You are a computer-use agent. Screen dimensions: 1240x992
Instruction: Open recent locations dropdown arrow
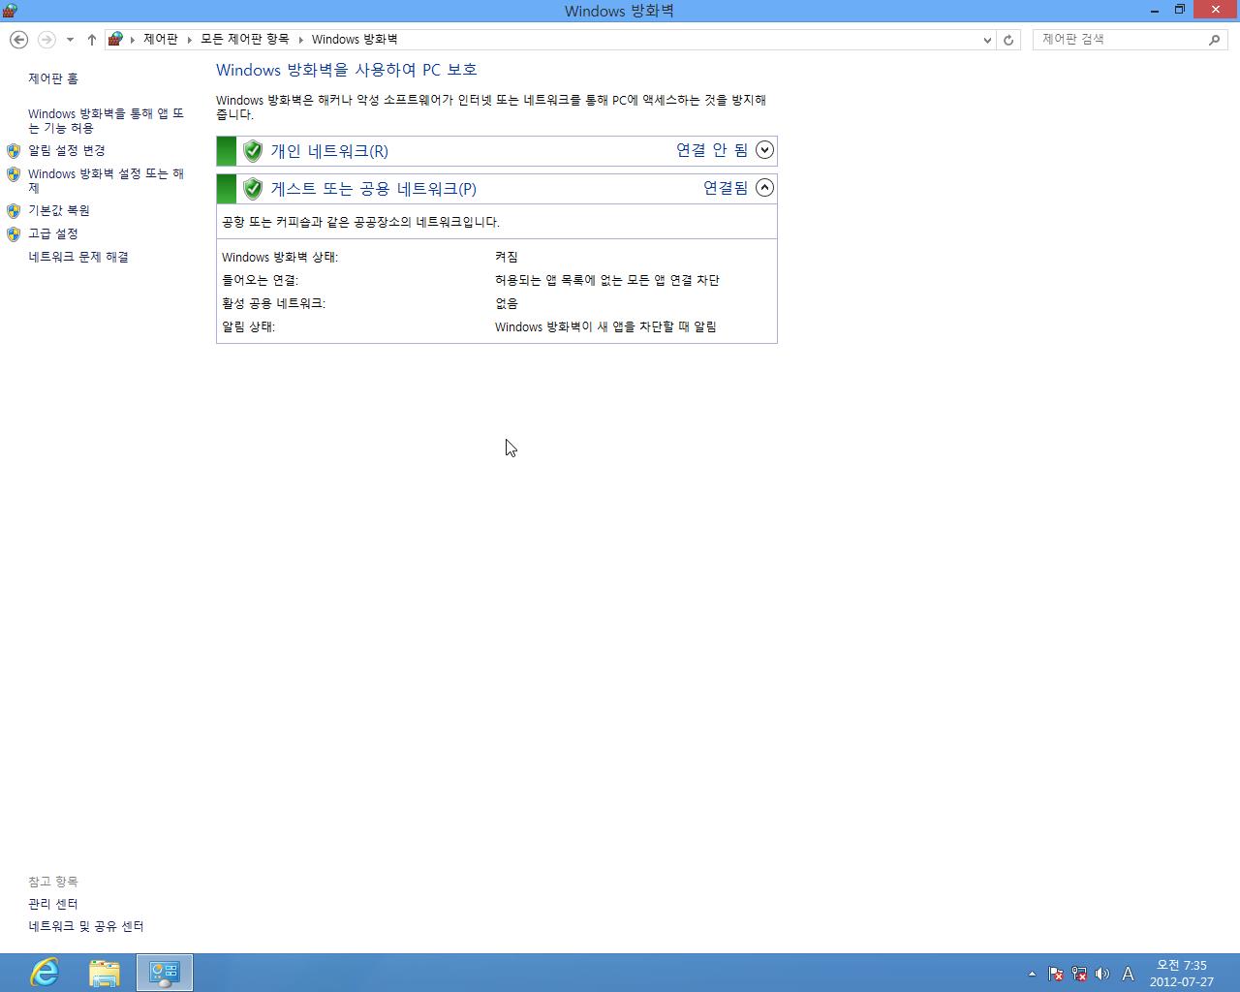(70, 40)
